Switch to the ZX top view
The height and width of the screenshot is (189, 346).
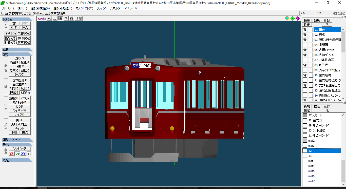(x=17, y=154)
